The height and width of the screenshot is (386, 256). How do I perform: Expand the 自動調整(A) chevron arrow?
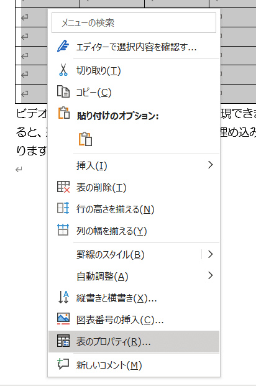pyautogui.click(x=210, y=275)
